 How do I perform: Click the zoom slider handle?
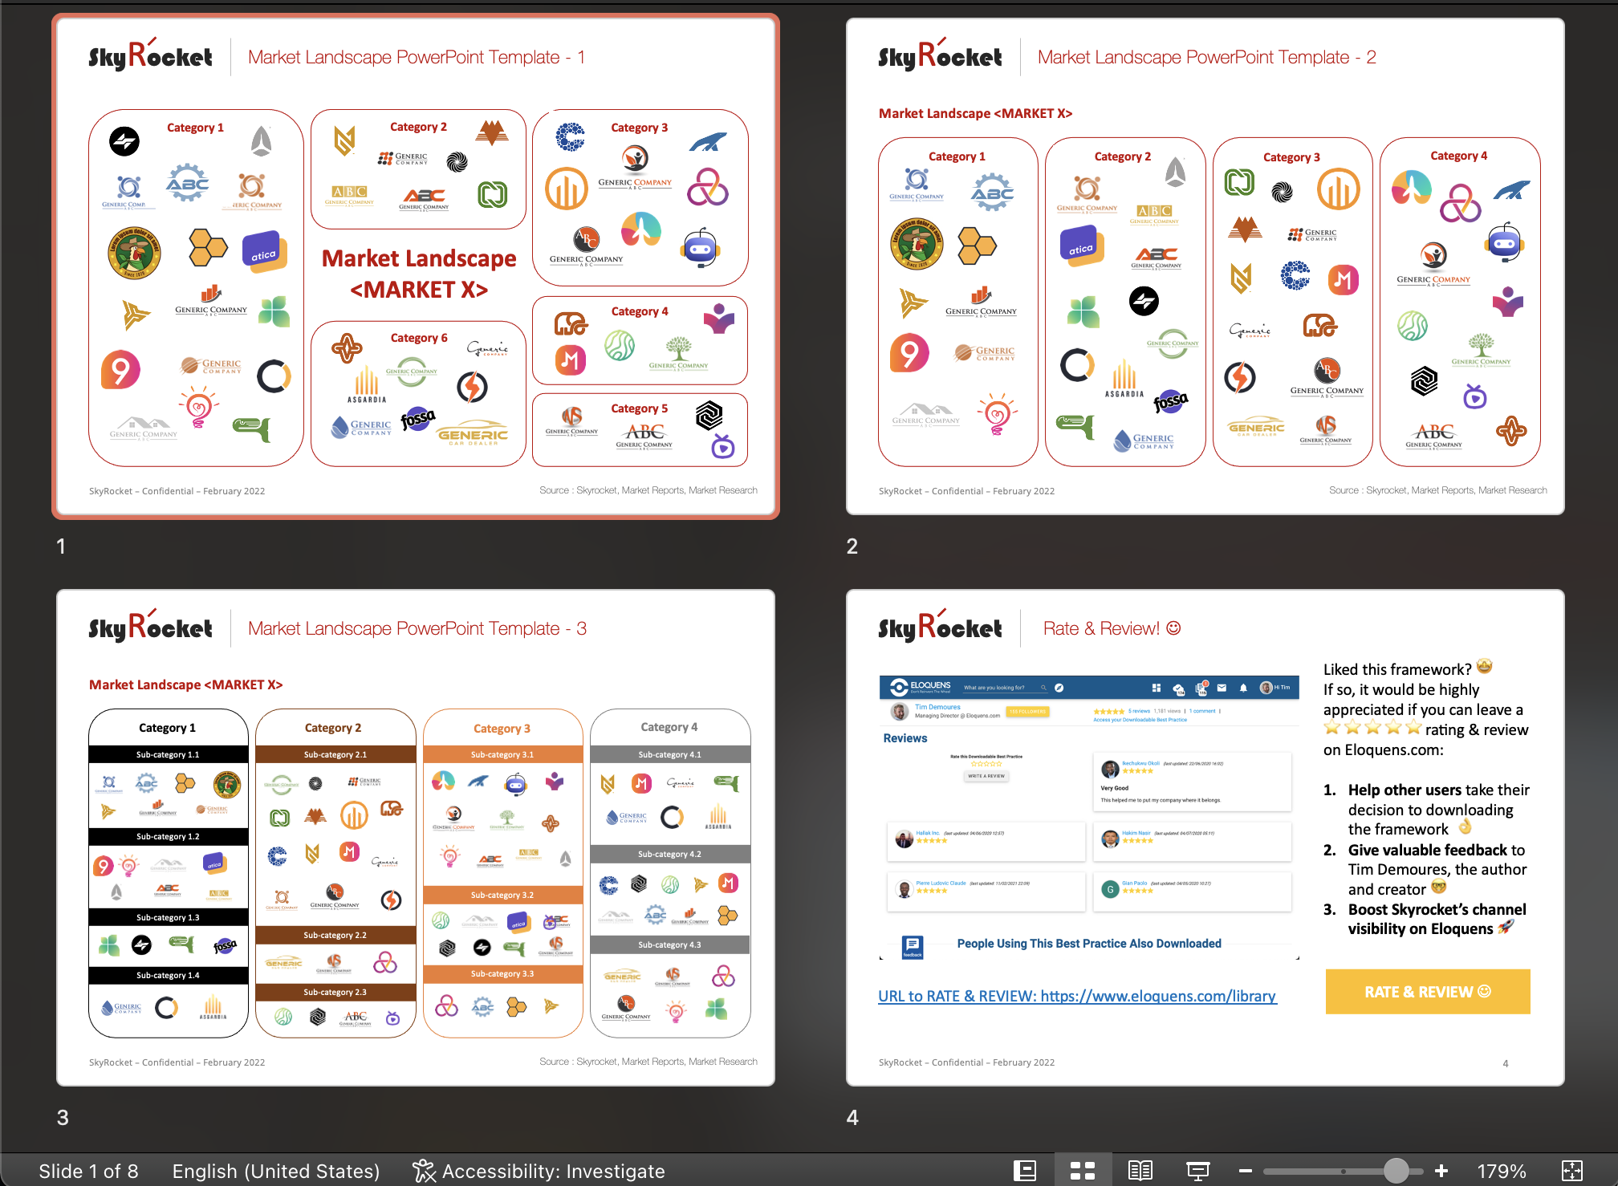tap(1396, 1171)
